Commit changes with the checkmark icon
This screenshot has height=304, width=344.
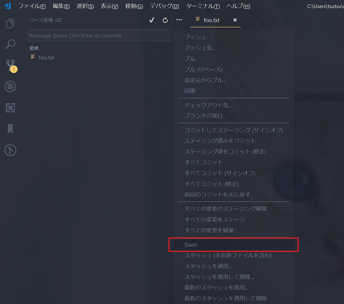pos(151,20)
